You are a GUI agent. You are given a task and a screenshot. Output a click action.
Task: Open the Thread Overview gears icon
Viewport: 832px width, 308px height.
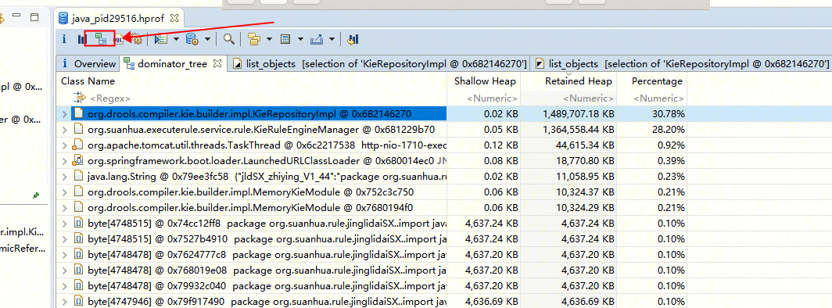point(136,39)
